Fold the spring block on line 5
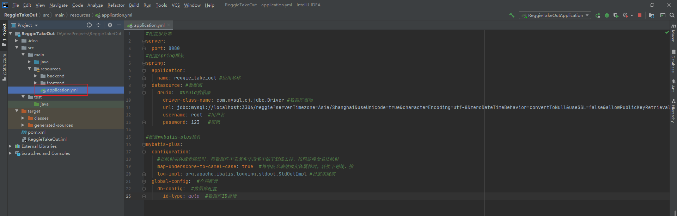677x216 pixels. (x=144, y=63)
